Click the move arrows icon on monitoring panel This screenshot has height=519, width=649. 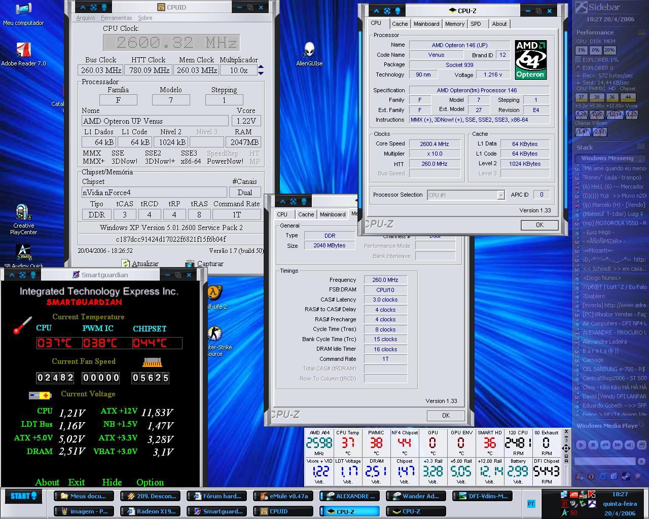click(x=566, y=448)
